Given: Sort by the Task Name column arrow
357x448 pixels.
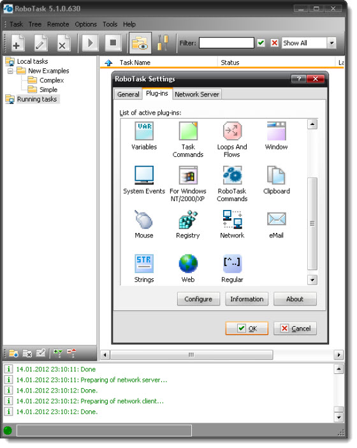Looking at the screenshot, I should click(108, 63).
